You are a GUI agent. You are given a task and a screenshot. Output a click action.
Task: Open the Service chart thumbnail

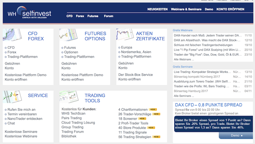coord(12,97)
